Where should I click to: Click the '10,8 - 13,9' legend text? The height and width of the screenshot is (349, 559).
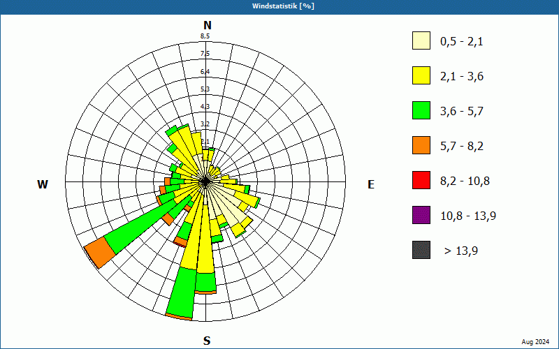[x=468, y=216]
